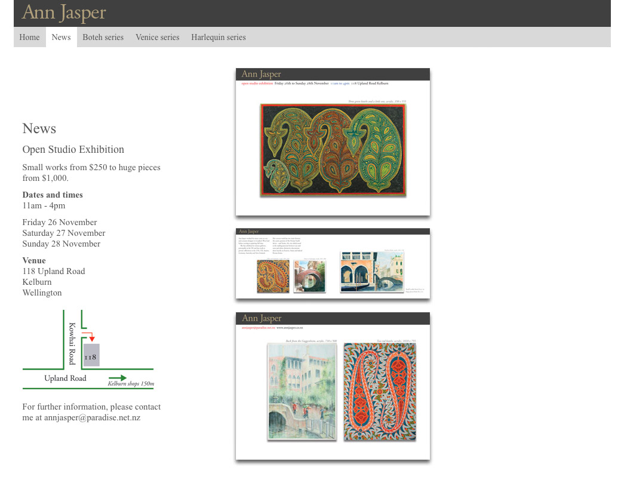Click the Back from the Guggenheim painting
624x480 pixels.
coord(302,392)
